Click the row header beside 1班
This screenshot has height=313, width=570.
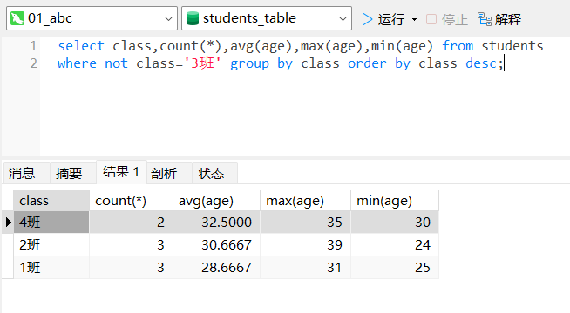(8, 267)
